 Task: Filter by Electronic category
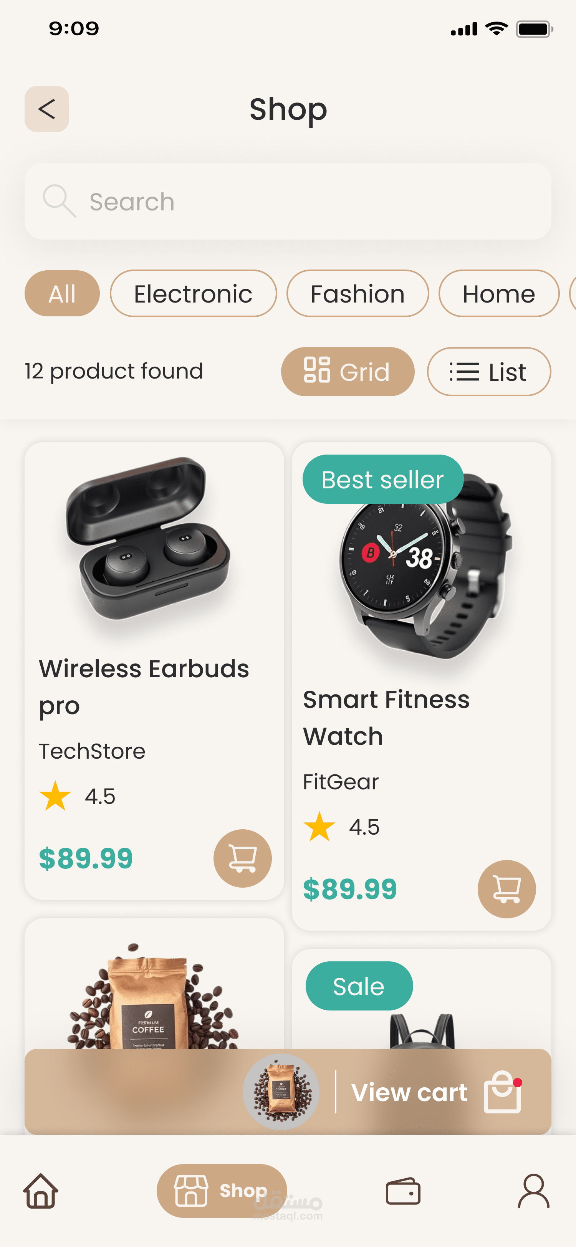click(193, 294)
